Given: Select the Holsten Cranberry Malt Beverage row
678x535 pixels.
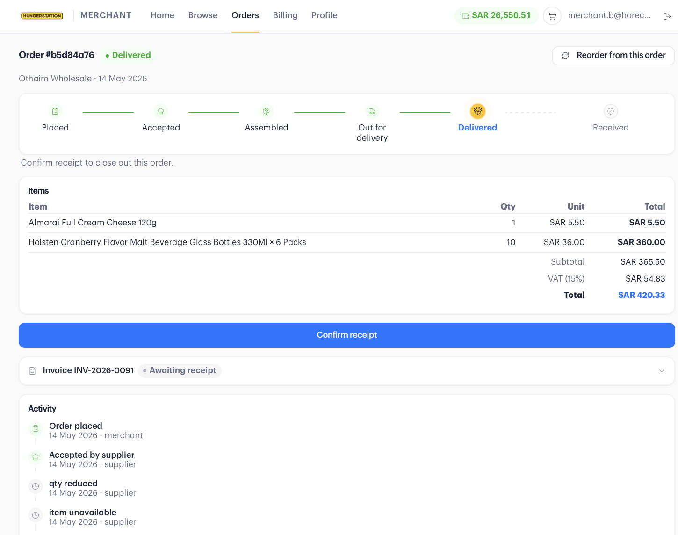Looking at the screenshot, I should [x=347, y=243].
